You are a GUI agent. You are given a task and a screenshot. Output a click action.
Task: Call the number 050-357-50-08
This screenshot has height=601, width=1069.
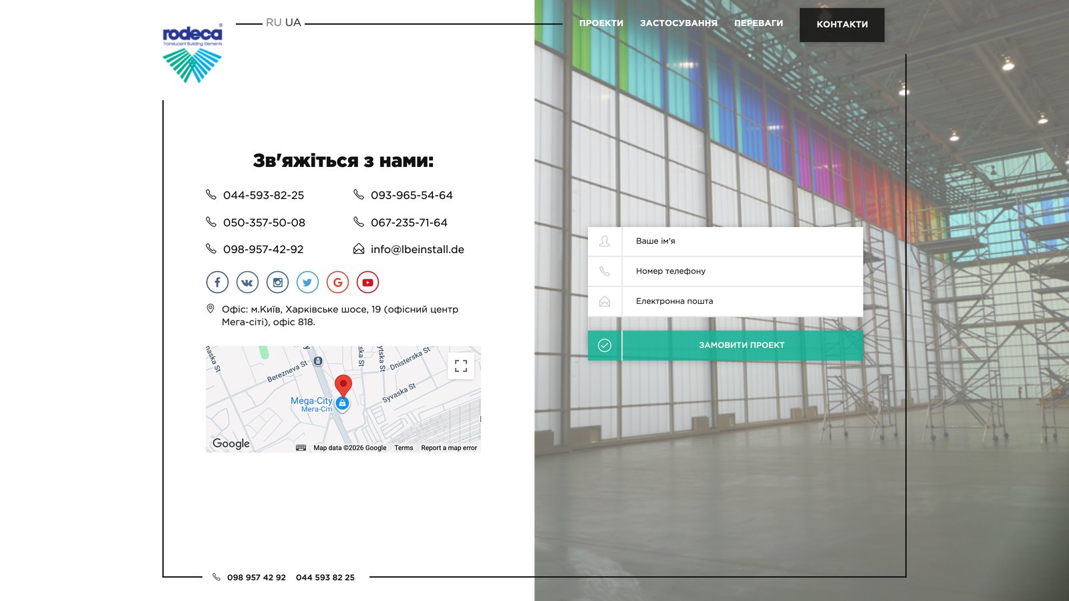264,222
